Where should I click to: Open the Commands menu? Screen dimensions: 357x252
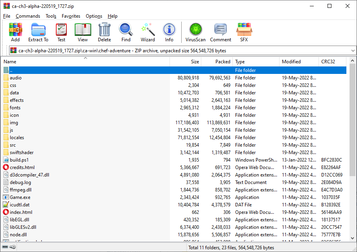(x=28, y=16)
